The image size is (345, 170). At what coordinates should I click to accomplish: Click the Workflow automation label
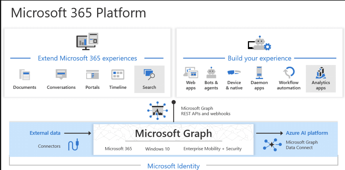[289, 85]
